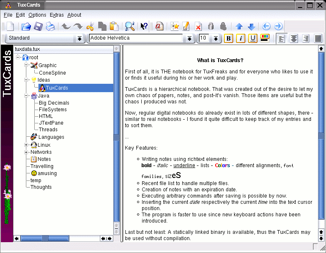Image resolution: width=326 pixels, height=253 pixels.
Task: Open search with the magnifying glass icon
Action: pos(130,27)
